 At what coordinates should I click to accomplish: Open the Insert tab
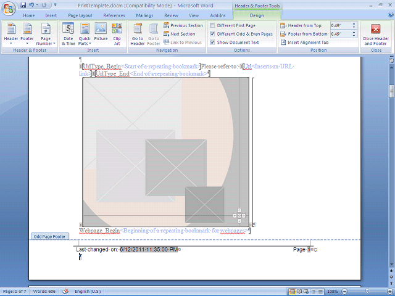tap(51, 15)
